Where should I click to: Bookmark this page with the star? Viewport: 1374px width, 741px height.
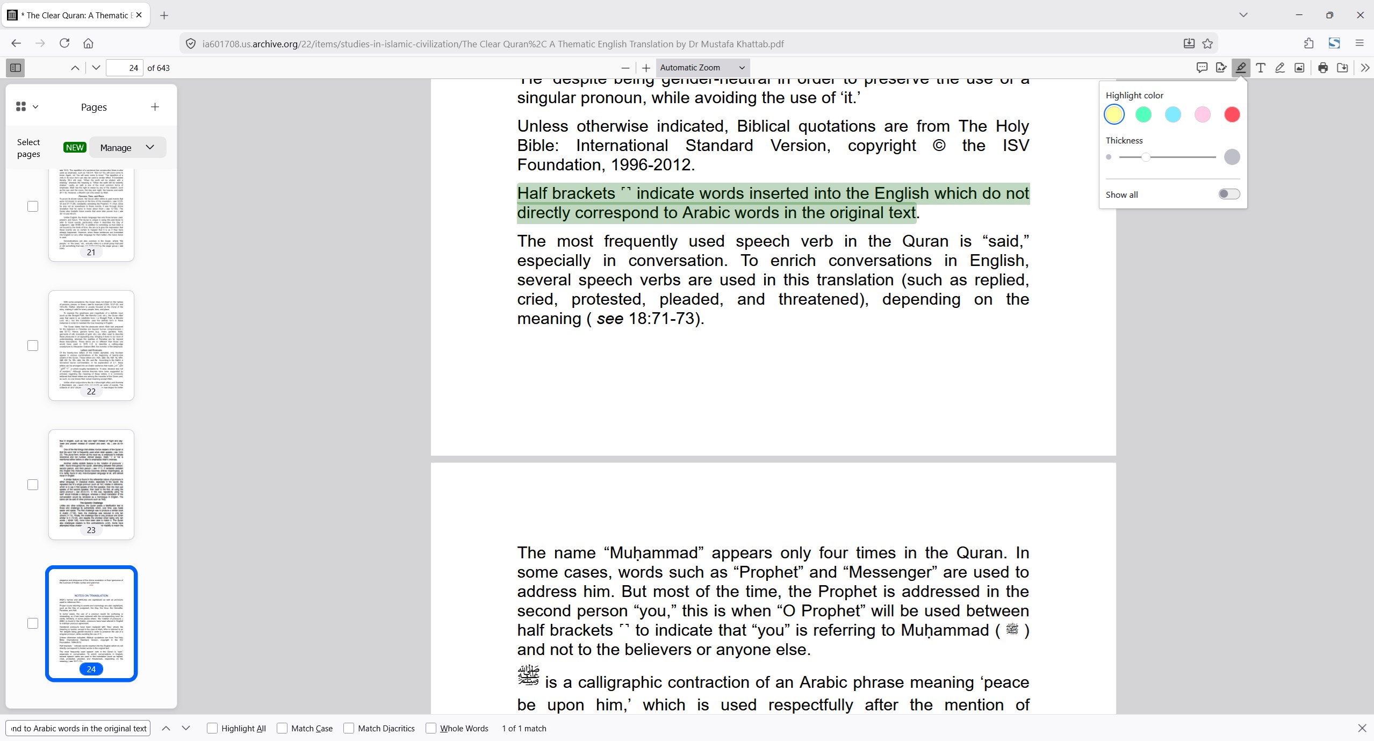[x=1207, y=44]
